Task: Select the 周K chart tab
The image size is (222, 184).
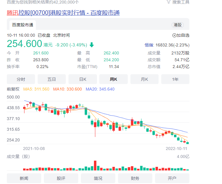Action: (114, 79)
